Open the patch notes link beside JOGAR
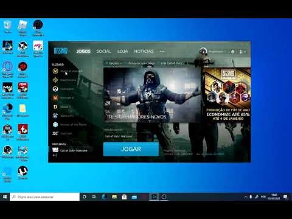The image size is (292, 219). click(210, 154)
